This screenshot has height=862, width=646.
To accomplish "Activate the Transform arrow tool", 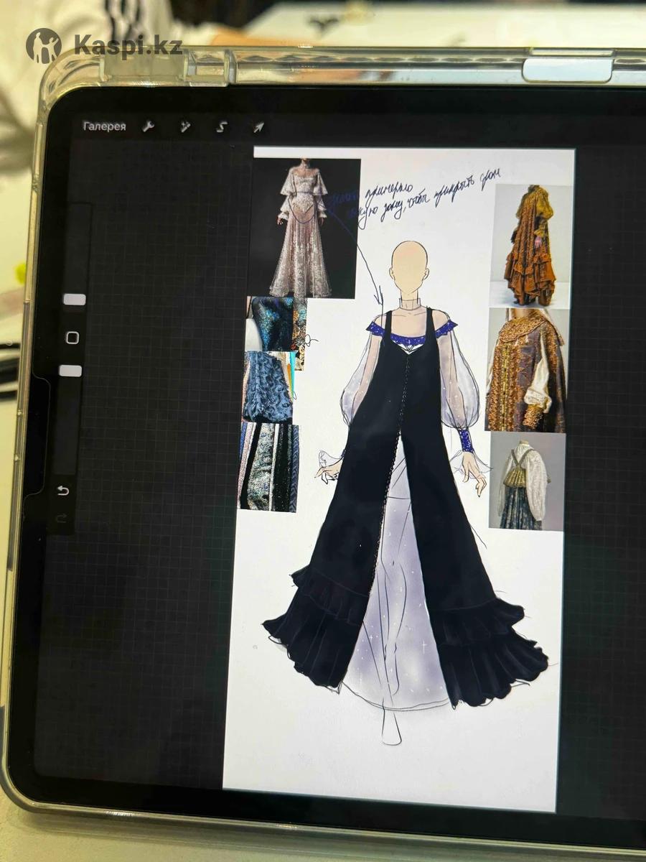I will pos(258,127).
